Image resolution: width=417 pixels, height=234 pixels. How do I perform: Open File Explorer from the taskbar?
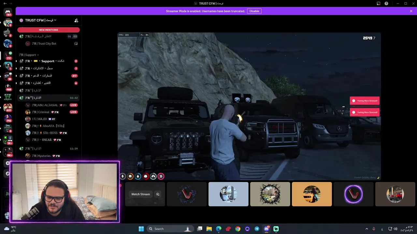click(209, 229)
